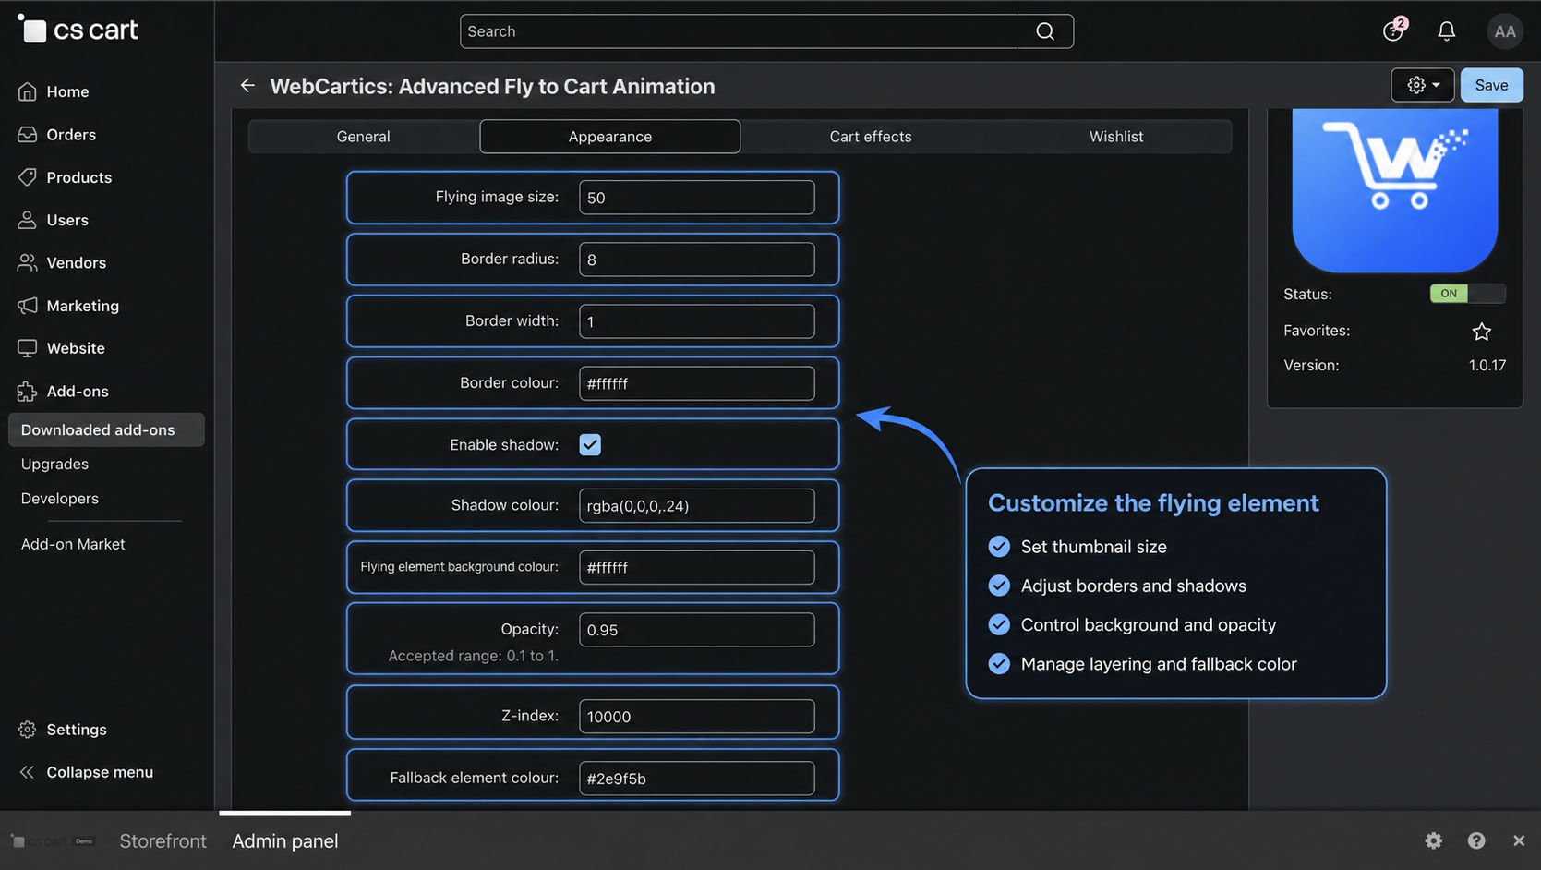Image resolution: width=1541 pixels, height=870 pixels.
Task: Open Marketing in the sidebar
Action: tap(83, 306)
